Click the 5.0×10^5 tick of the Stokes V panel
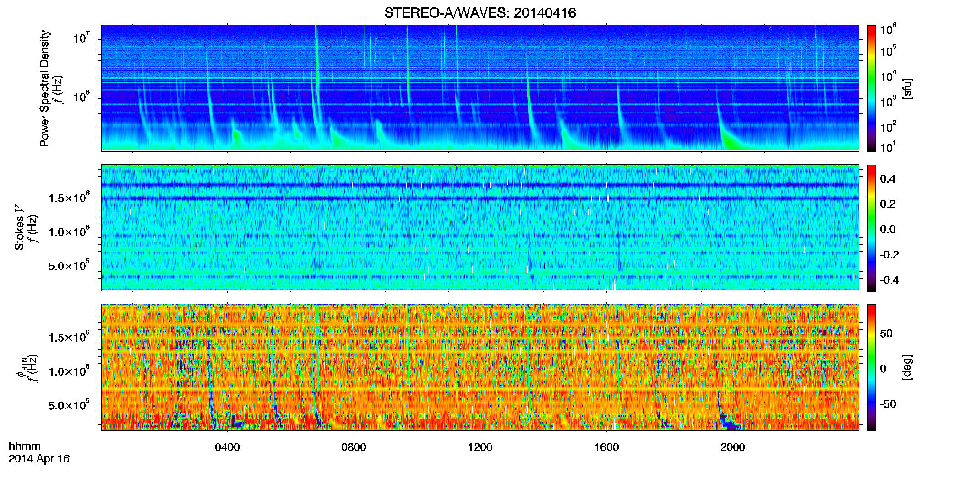Viewport: 960px width, 494px height. pos(69,265)
